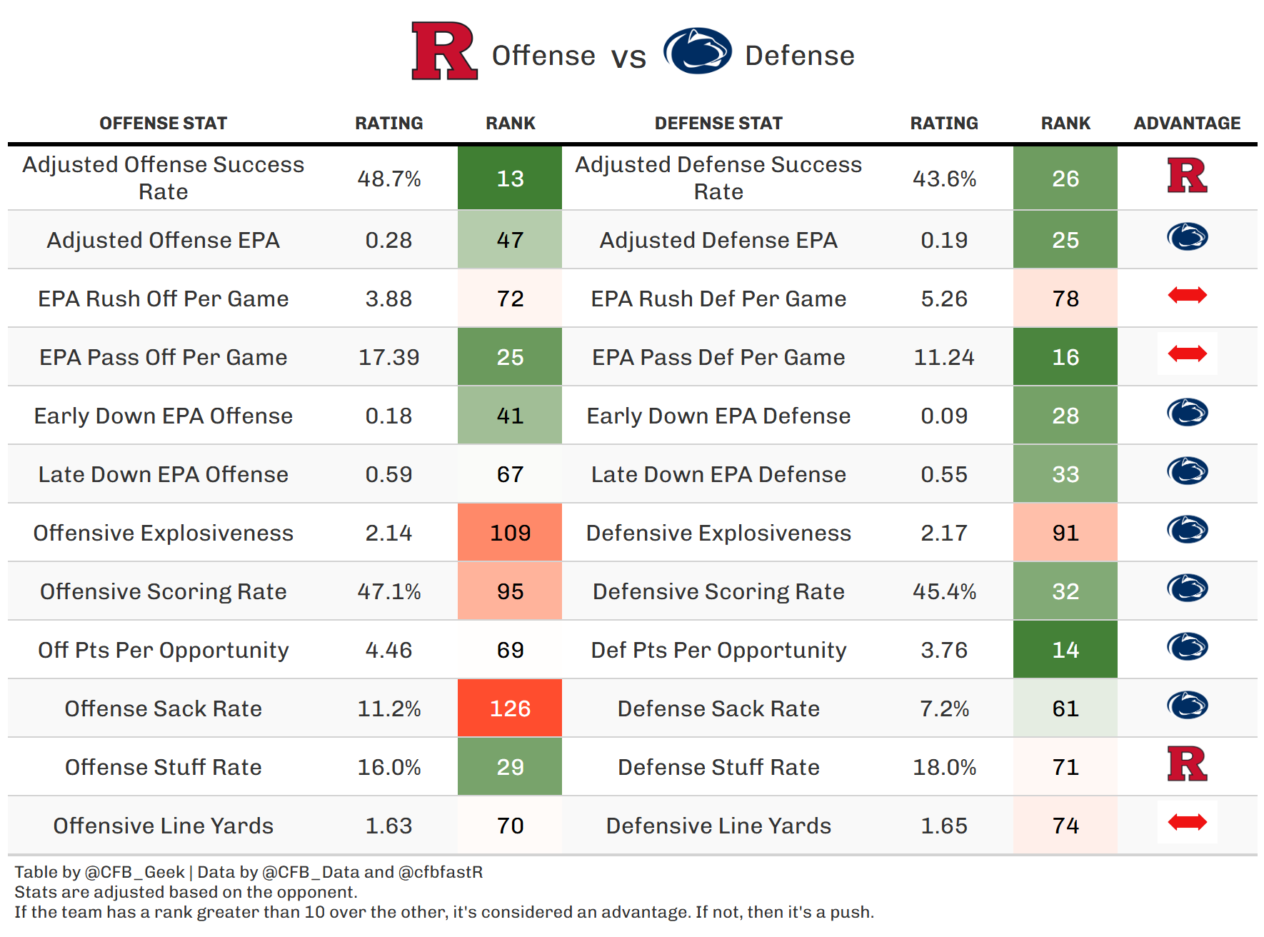Click the OFFENSE STAT column header
1264x937 pixels.
click(163, 124)
